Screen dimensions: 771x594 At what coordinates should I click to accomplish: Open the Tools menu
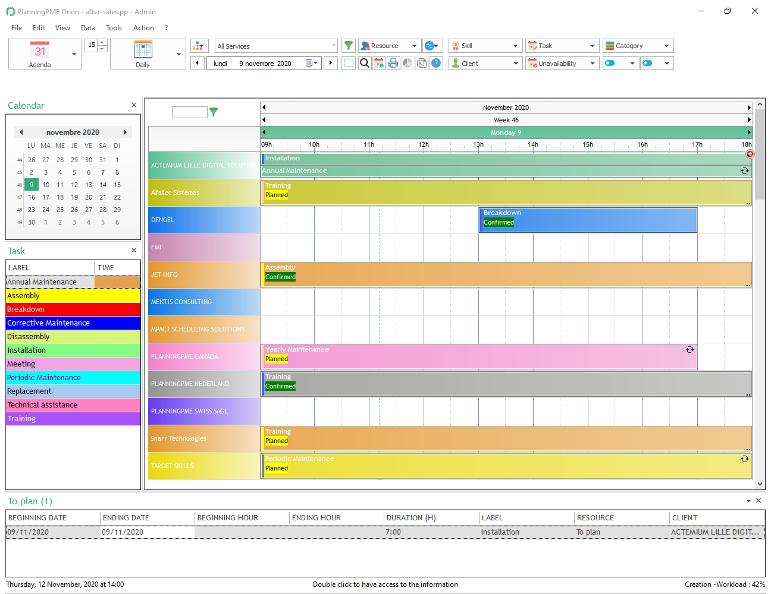tap(114, 28)
